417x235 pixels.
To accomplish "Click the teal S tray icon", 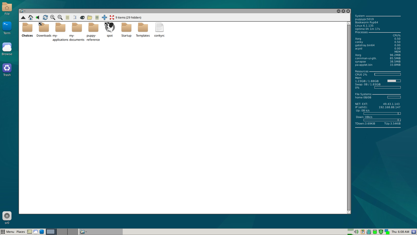I will pyautogui.click(x=369, y=232).
